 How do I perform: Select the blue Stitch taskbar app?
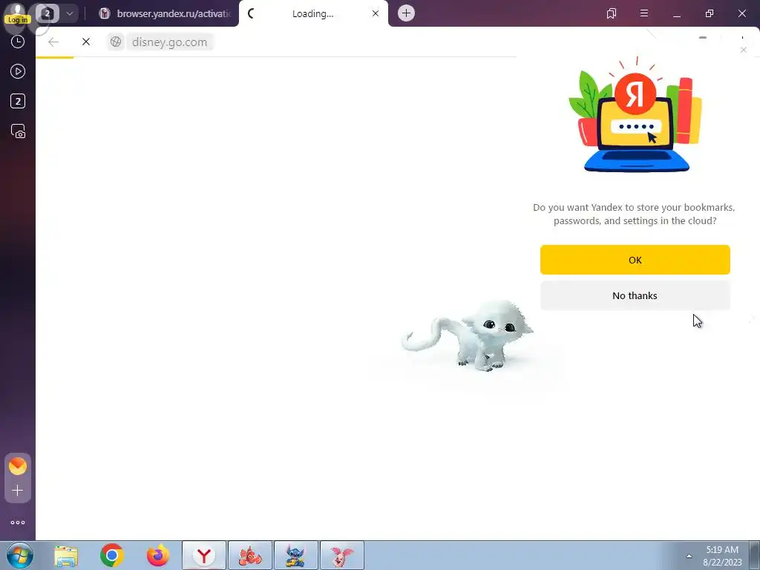tap(296, 555)
